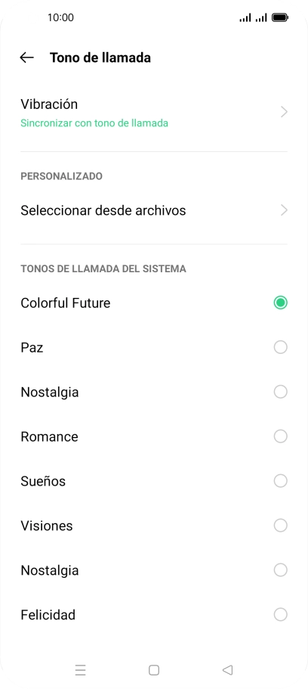Tap the Android recent apps menu icon

coord(80,669)
